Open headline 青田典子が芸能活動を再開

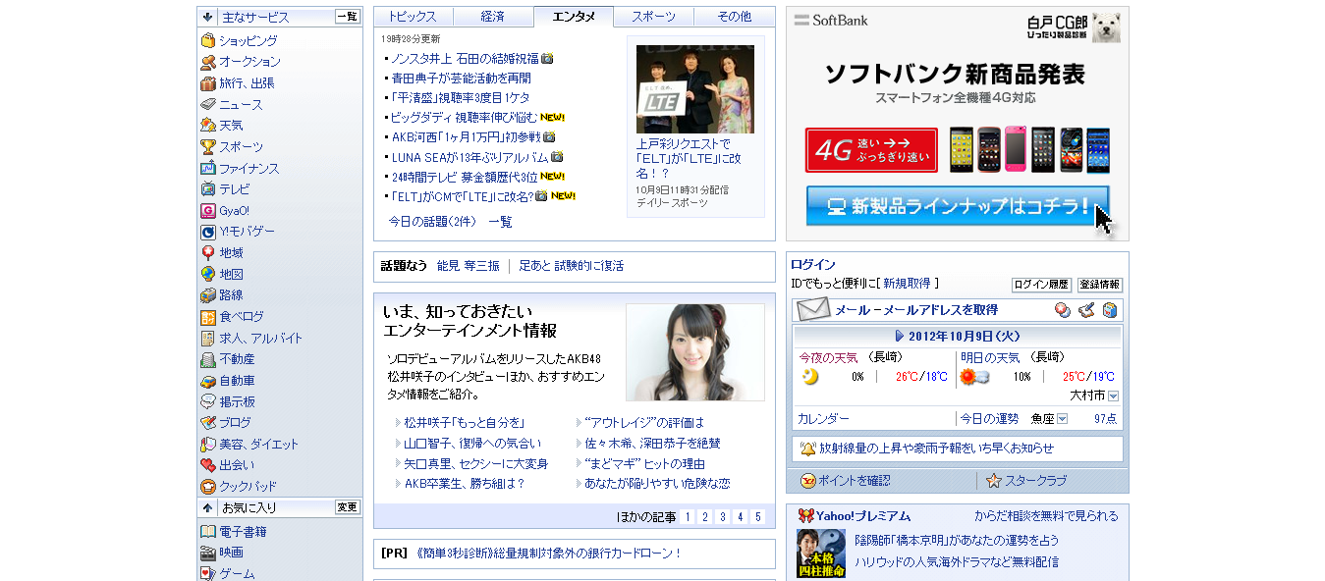[x=461, y=78]
